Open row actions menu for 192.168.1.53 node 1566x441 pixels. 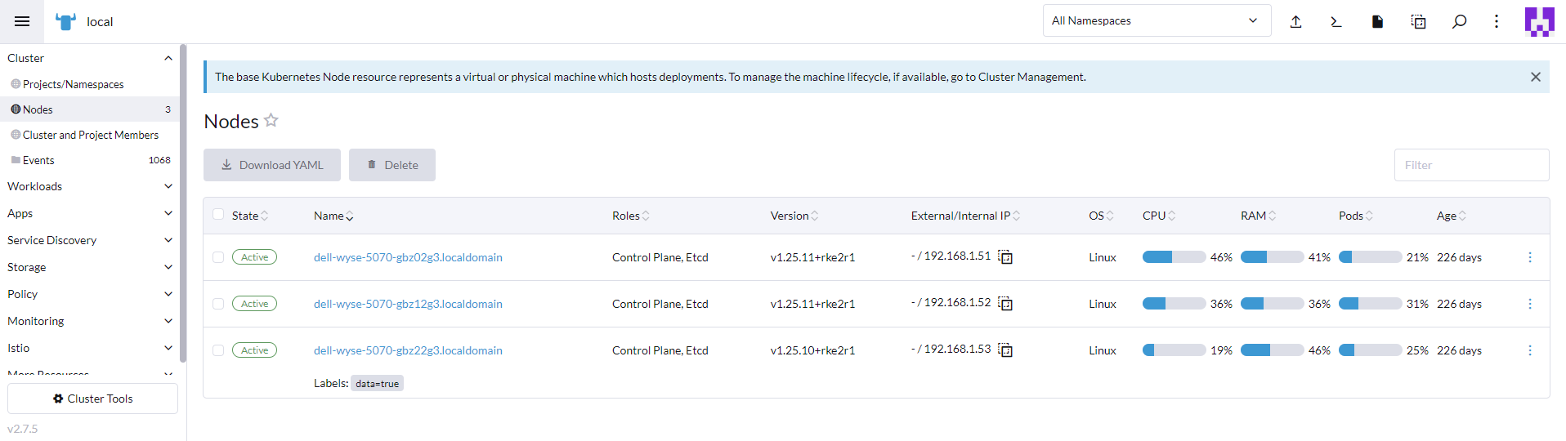[x=1529, y=350]
